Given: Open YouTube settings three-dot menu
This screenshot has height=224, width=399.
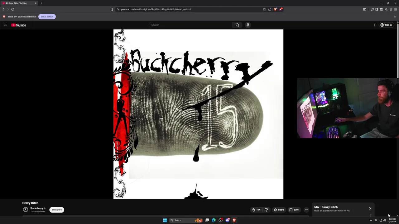Looking at the screenshot, I should click(x=374, y=25).
